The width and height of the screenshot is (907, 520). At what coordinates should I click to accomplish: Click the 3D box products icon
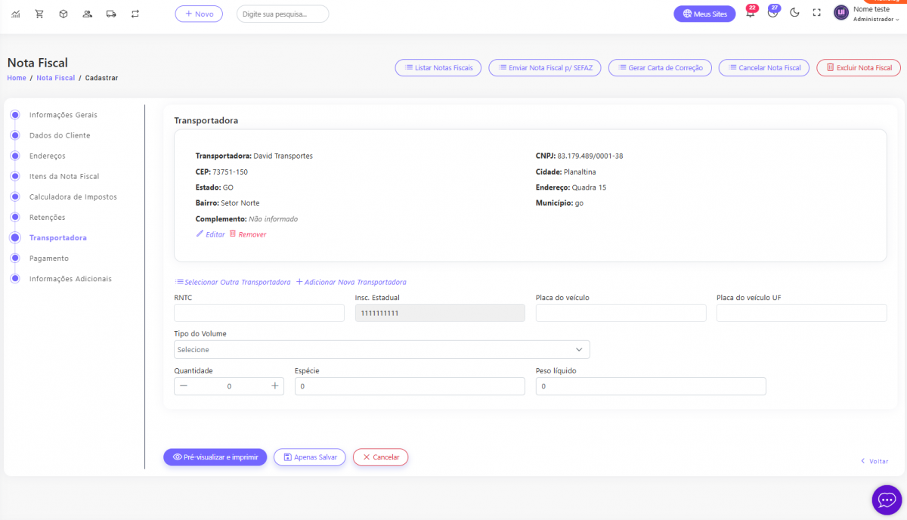coord(63,14)
